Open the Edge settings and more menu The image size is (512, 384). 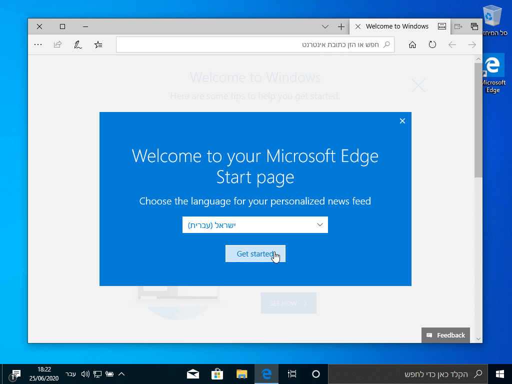click(x=38, y=45)
